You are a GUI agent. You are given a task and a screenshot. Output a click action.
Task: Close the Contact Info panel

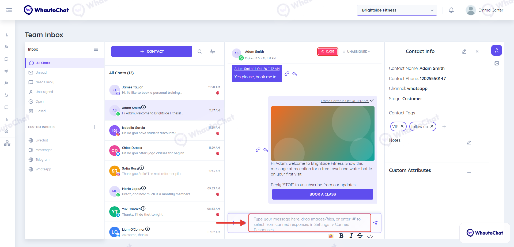(477, 51)
